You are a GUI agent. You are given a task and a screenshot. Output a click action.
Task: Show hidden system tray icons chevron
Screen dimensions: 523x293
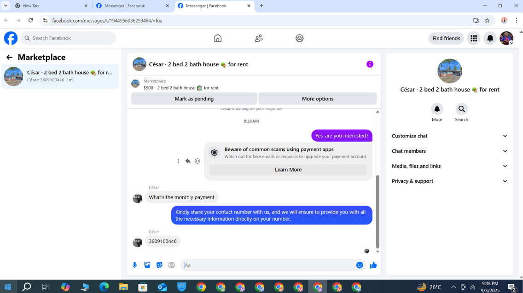[453, 287]
